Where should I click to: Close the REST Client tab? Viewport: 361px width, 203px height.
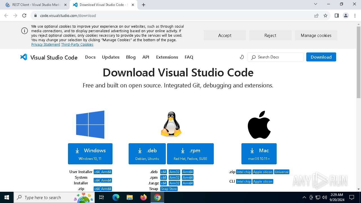(x=65, y=5)
